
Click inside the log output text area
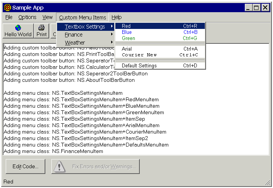pos(152,114)
